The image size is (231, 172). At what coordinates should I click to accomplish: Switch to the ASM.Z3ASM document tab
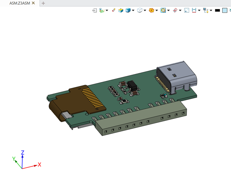(20, 3)
